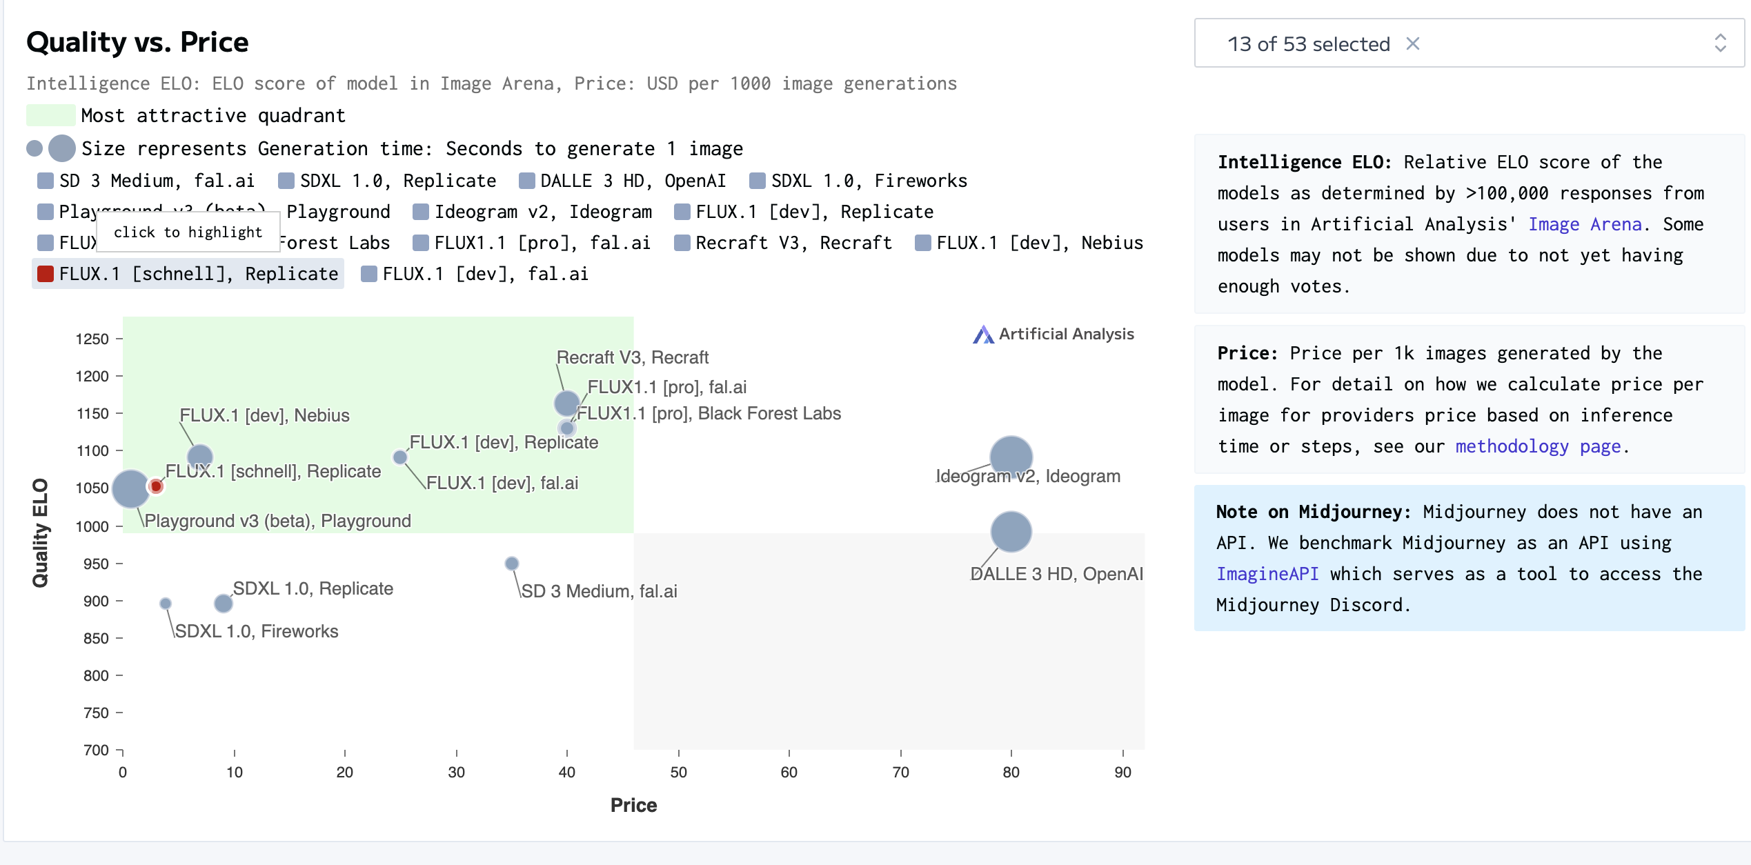Click the 'FLUX.1 [dev], fal.ai' chart label
This screenshot has width=1751, height=865.
[x=502, y=483]
